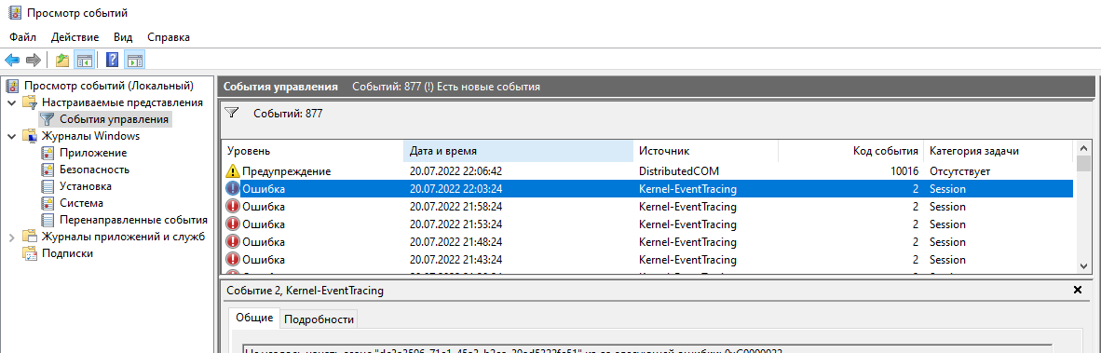Click the Up one level folder icon
The width and height of the screenshot is (1101, 353).
[x=62, y=61]
